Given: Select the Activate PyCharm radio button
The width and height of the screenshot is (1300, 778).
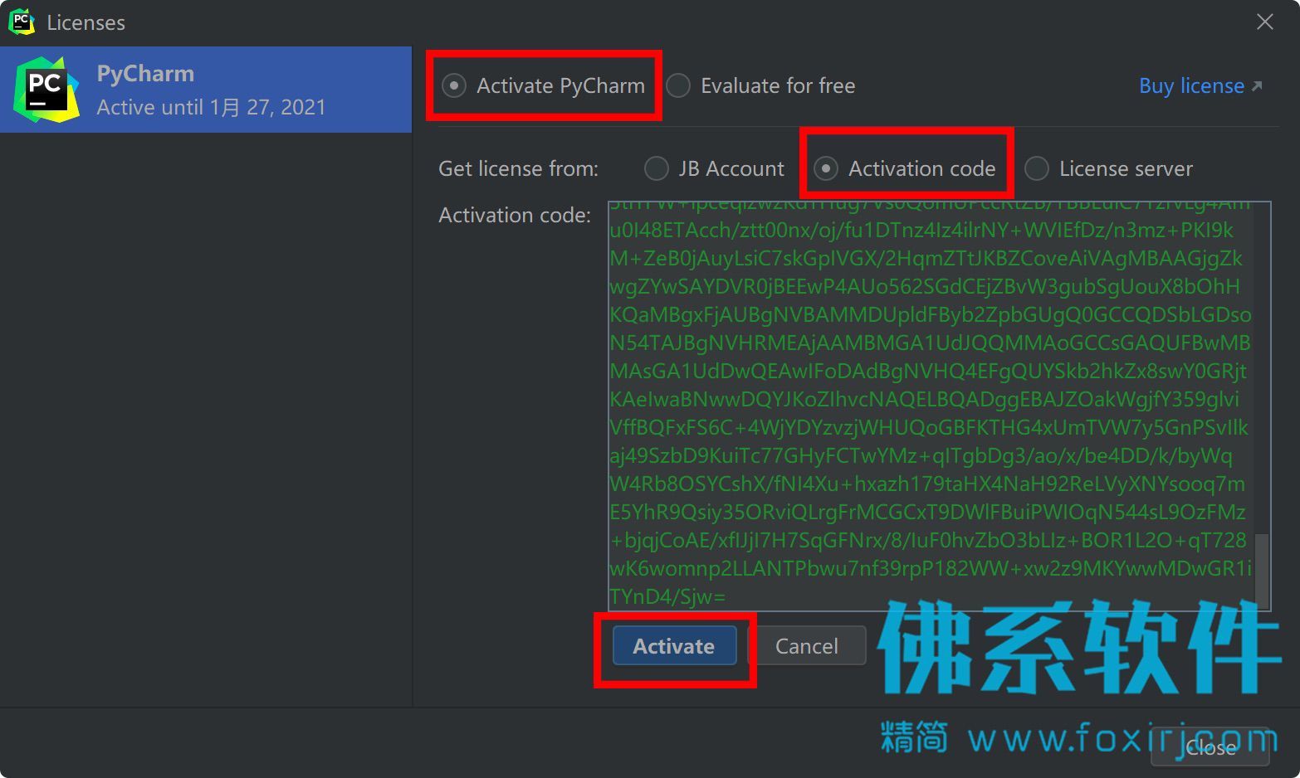Looking at the screenshot, I should (454, 85).
